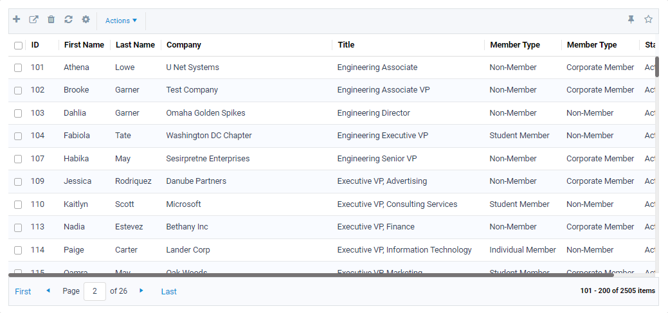Screen dimensions: 668x313
Task: Click the trash delete icon
Action: click(x=51, y=20)
